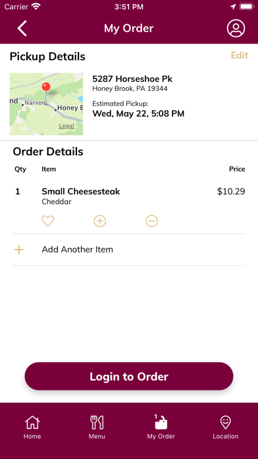Increase cheesesteak quantity with plus circle
The height and width of the screenshot is (459, 258).
click(100, 221)
